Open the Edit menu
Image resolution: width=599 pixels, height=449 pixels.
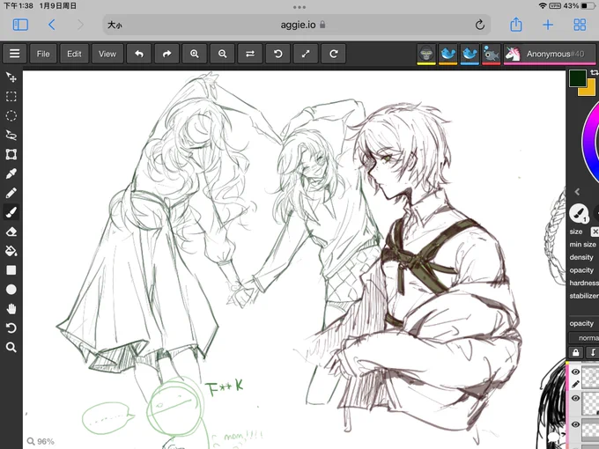pos(74,54)
